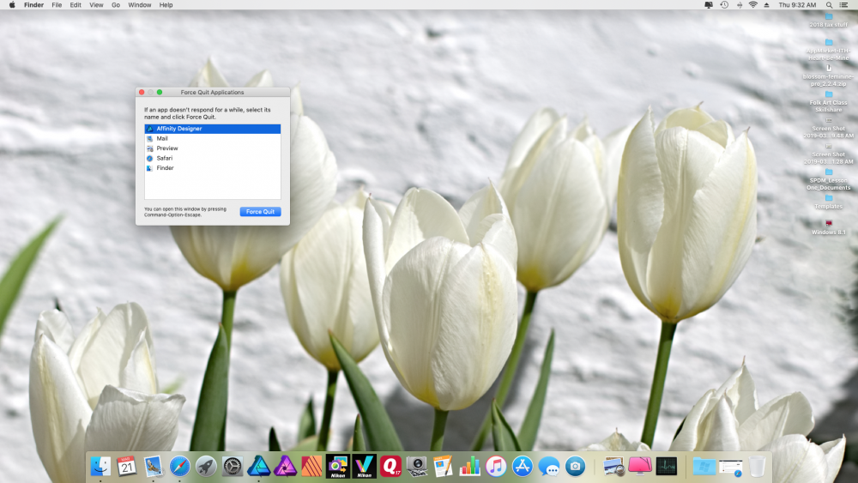Select the Folk Art Class Skillshare folder

(829, 102)
